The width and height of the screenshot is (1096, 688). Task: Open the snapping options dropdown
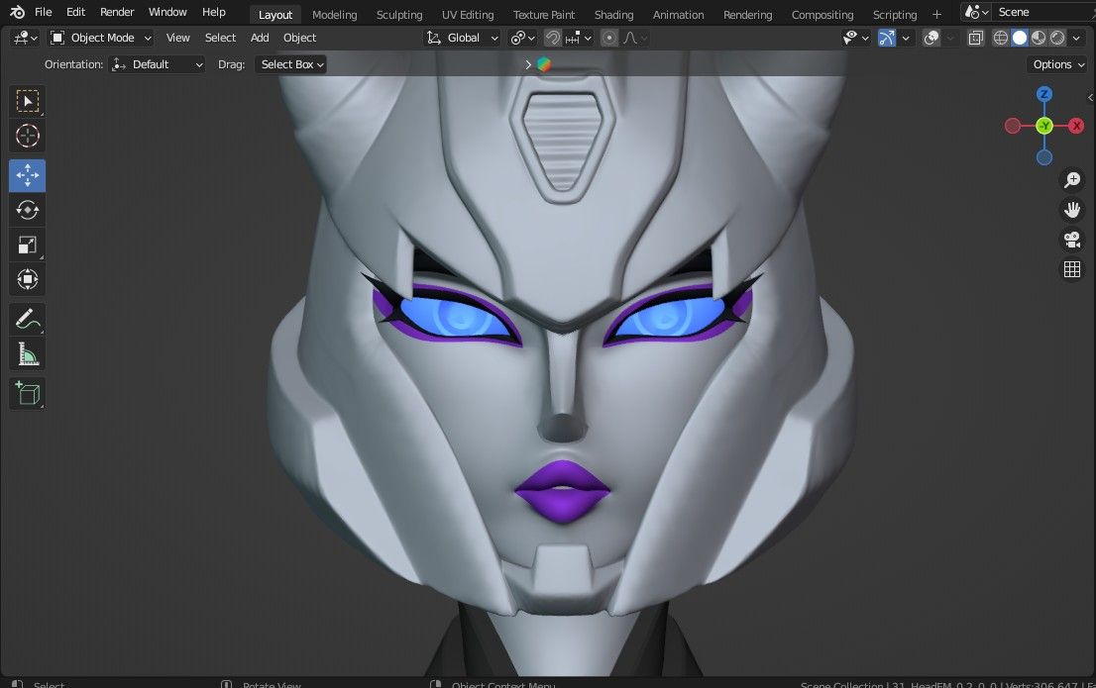click(578, 38)
